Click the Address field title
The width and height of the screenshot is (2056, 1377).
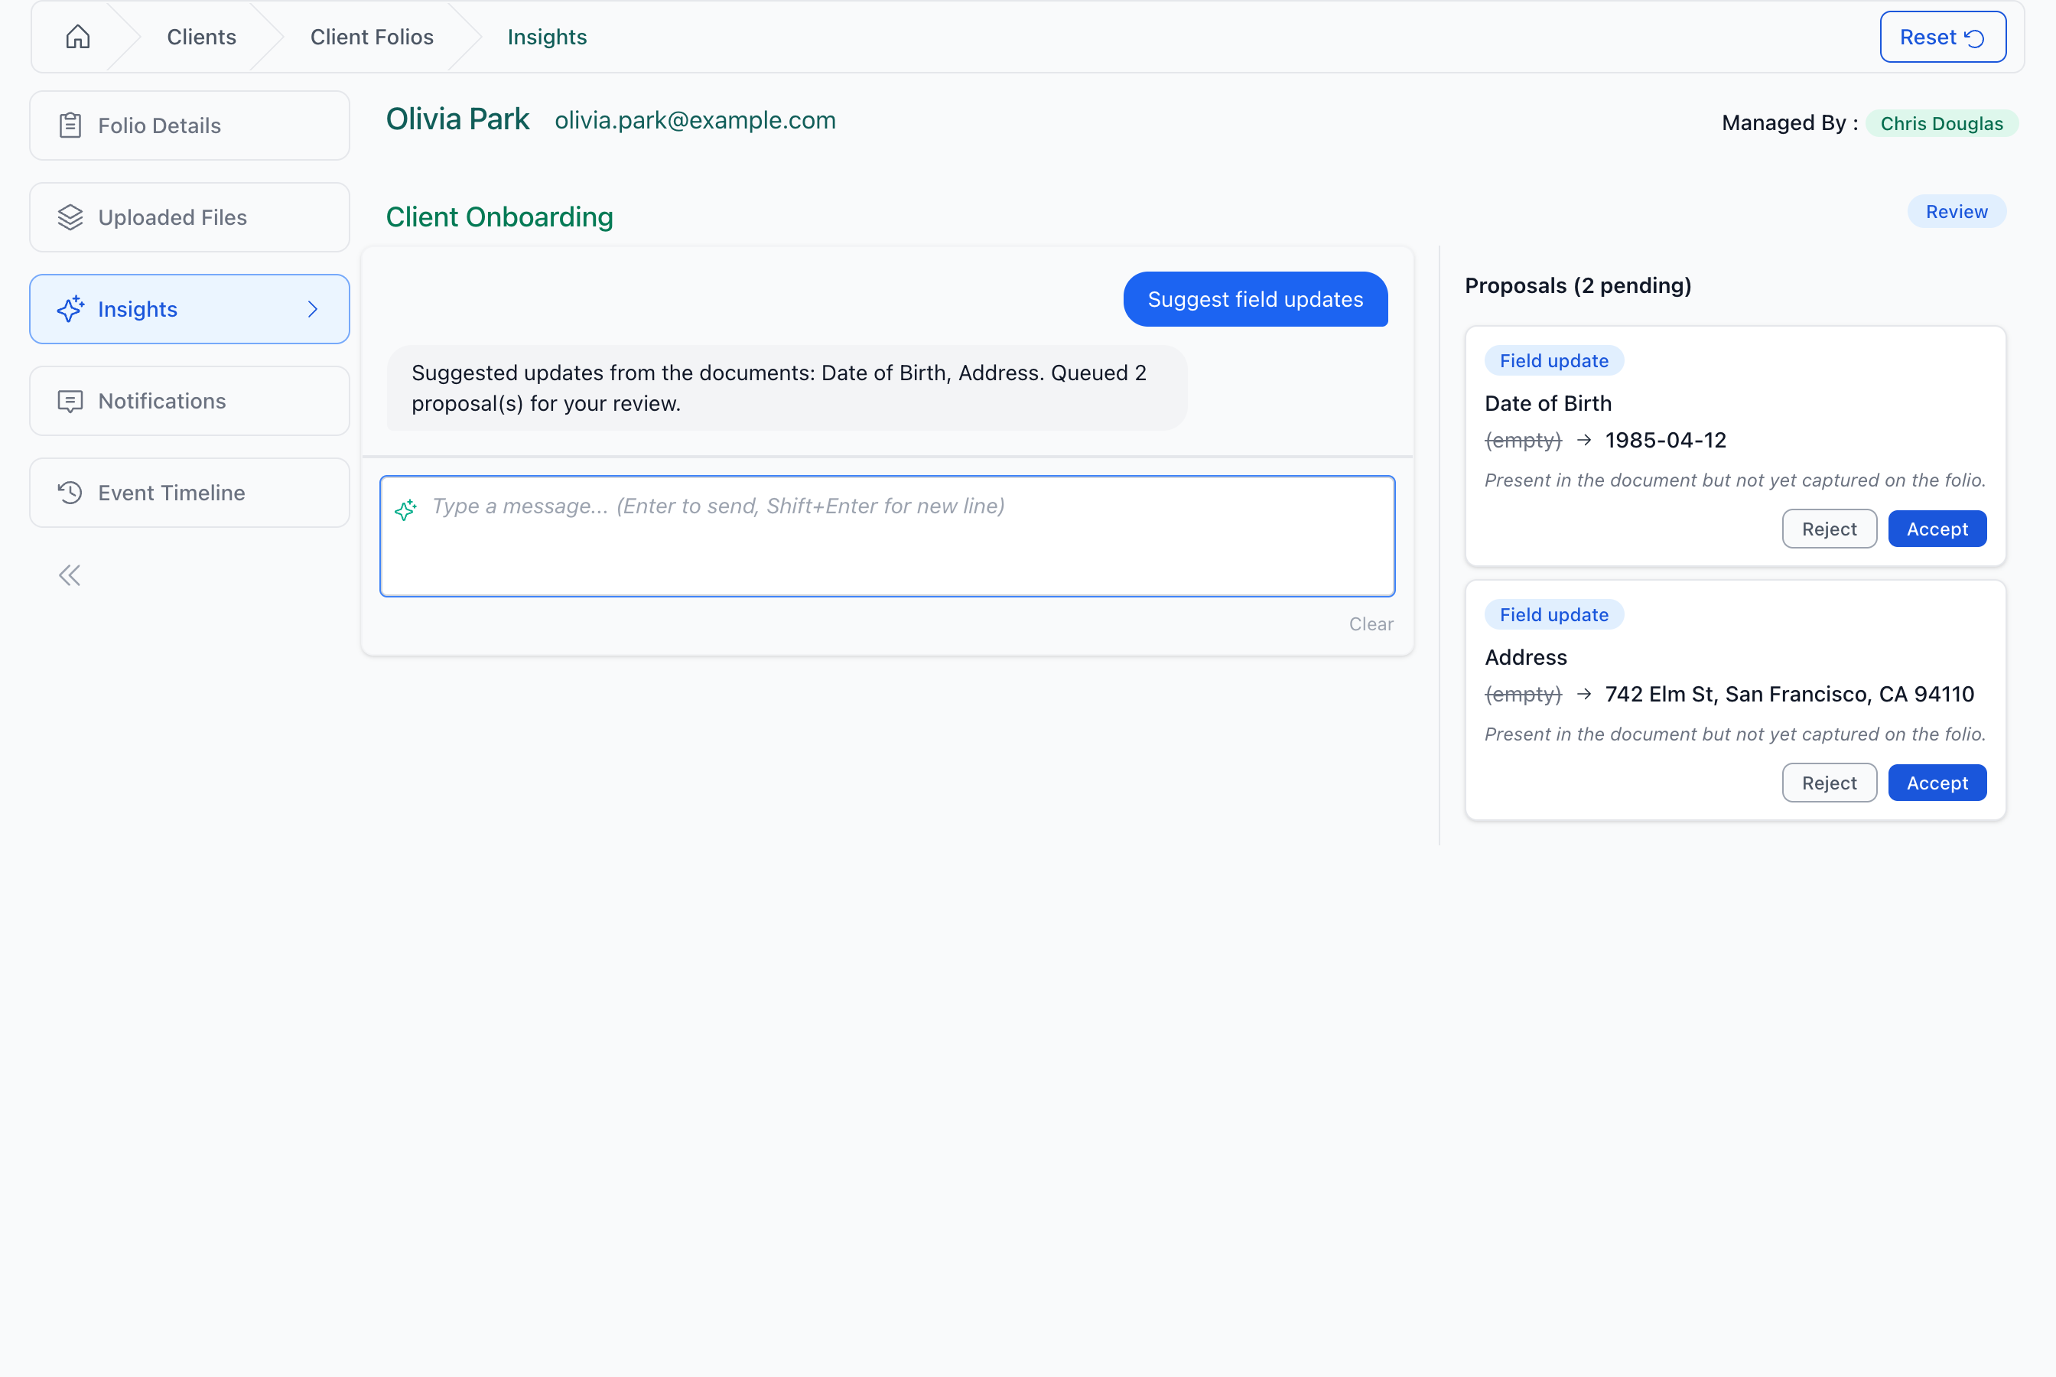tap(1525, 657)
